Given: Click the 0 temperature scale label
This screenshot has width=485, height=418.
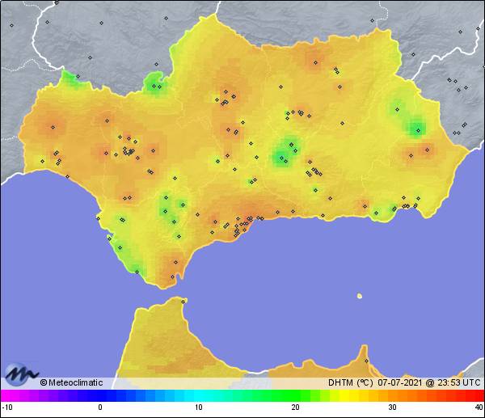Looking at the screenshot, I should (100, 407).
